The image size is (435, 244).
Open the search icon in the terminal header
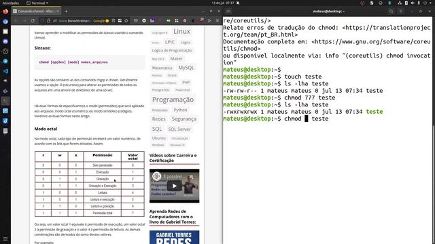pyautogui.click(x=391, y=12)
